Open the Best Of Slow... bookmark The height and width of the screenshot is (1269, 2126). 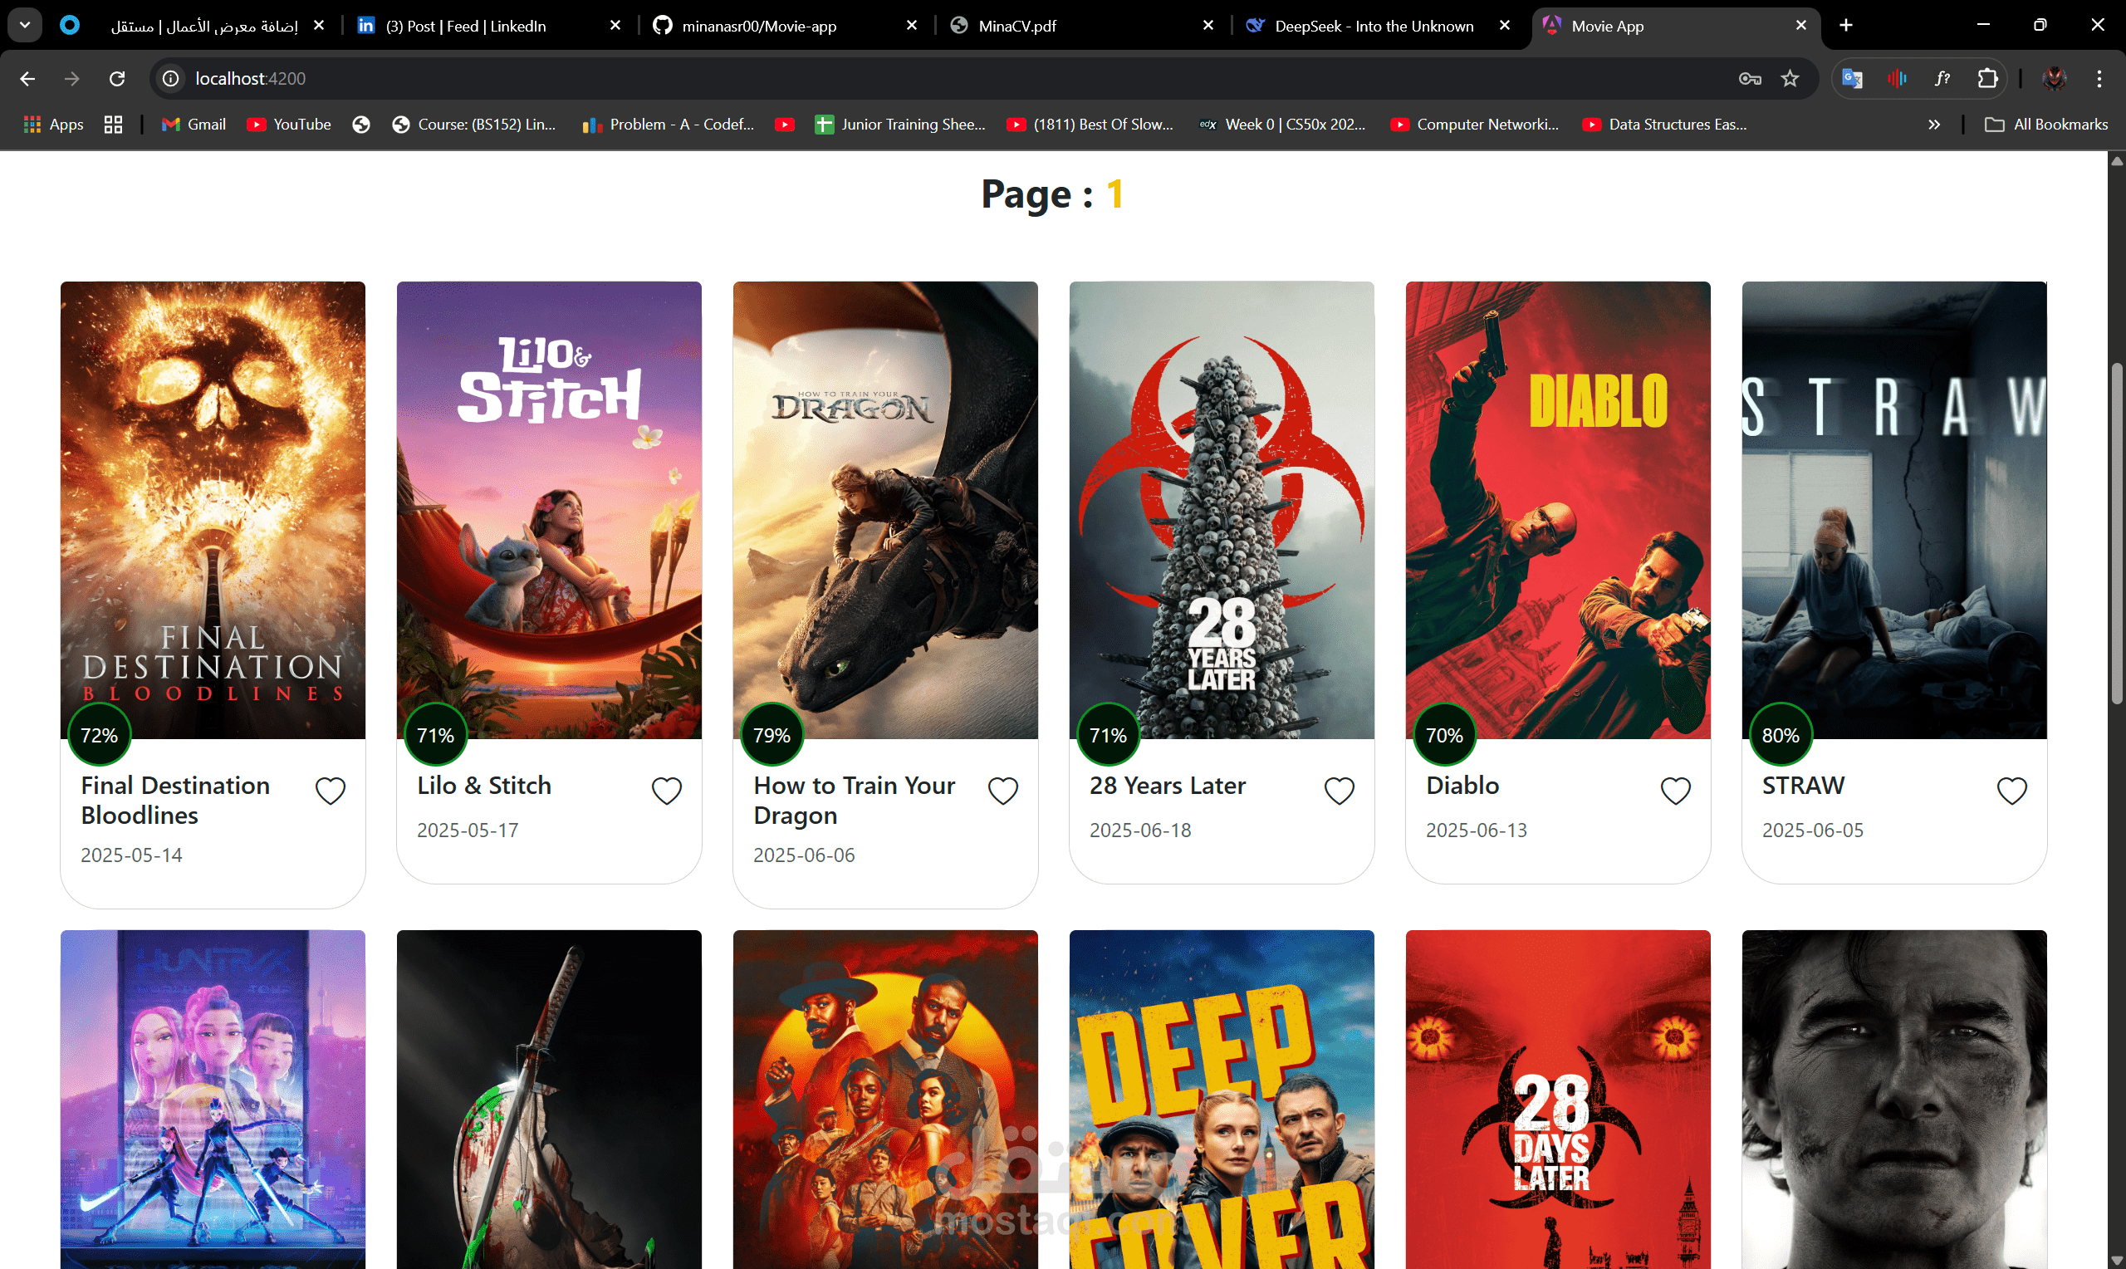pos(1090,125)
